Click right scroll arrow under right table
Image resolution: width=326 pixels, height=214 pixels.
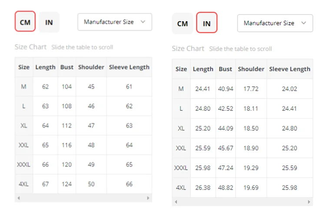(x=309, y=202)
